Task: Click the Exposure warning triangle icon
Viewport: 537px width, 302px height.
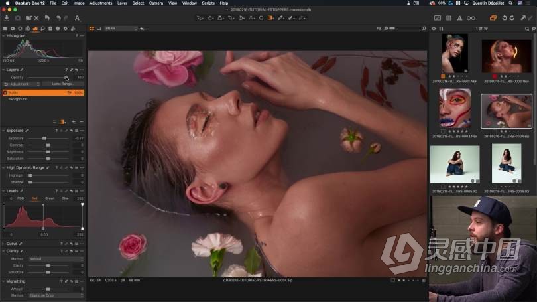Action: (459, 18)
